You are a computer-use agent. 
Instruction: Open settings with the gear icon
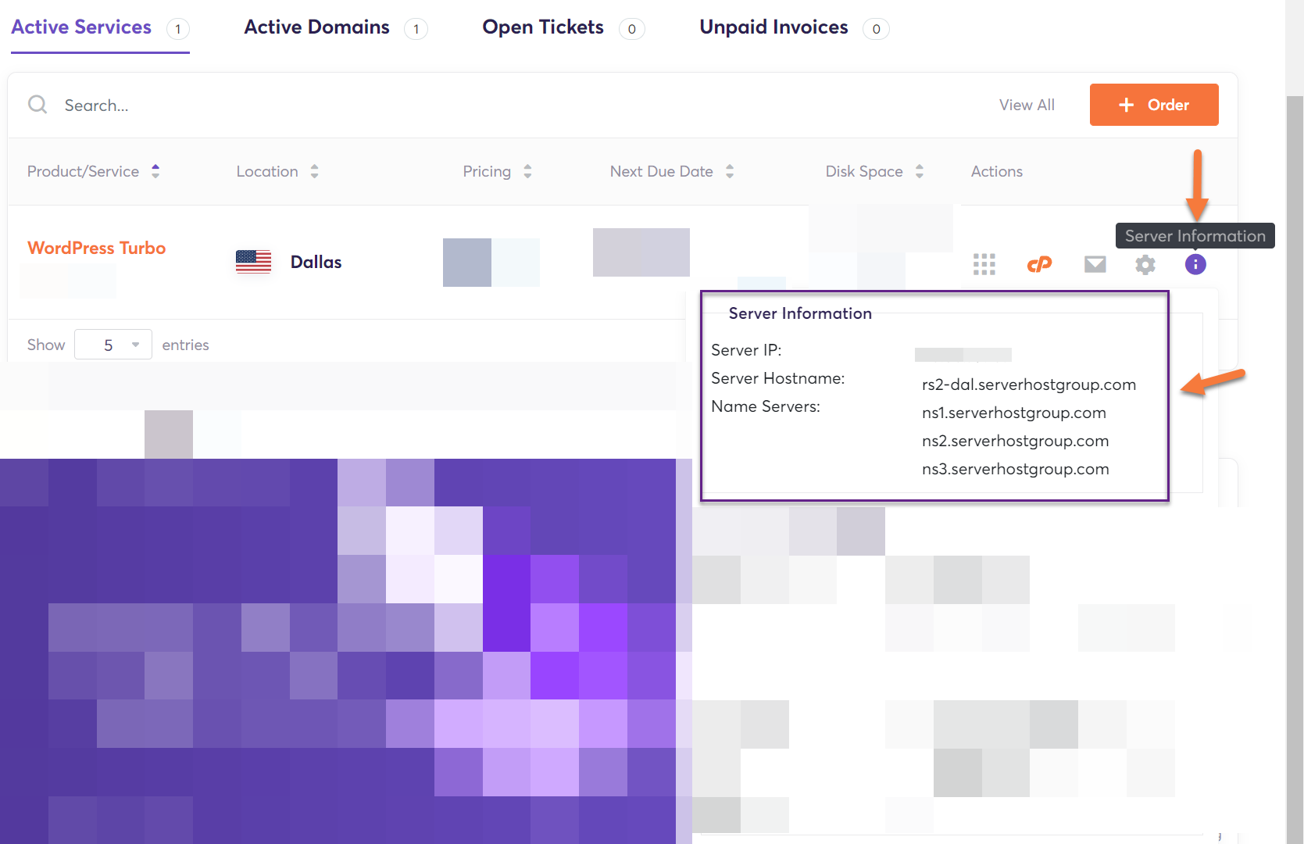click(x=1145, y=264)
